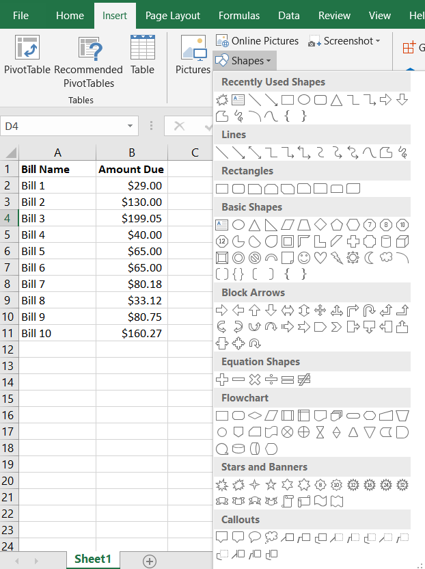Image resolution: width=425 pixels, height=569 pixels.
Task: Pick the Lightning Bolt shape
Action: point(337,258)
